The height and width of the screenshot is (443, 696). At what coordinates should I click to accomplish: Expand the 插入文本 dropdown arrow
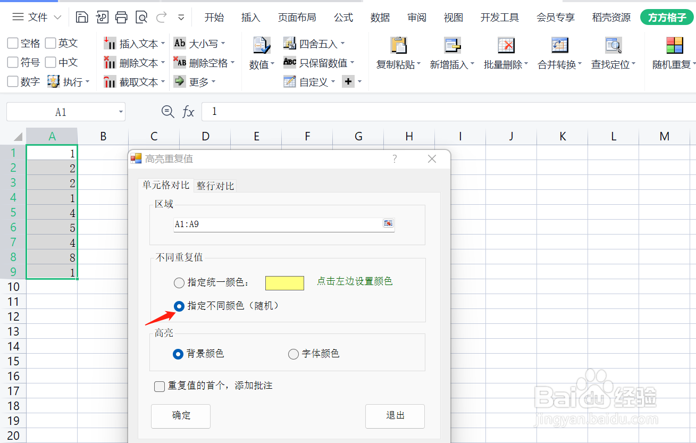163,44
